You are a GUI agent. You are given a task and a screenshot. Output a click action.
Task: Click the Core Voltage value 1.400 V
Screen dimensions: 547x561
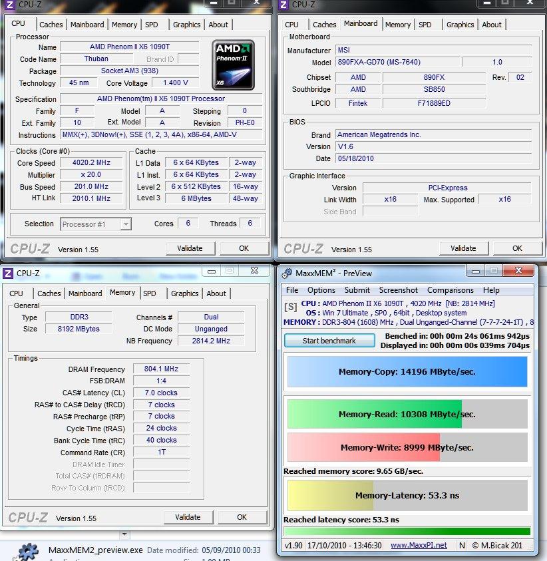coord(175,83)
